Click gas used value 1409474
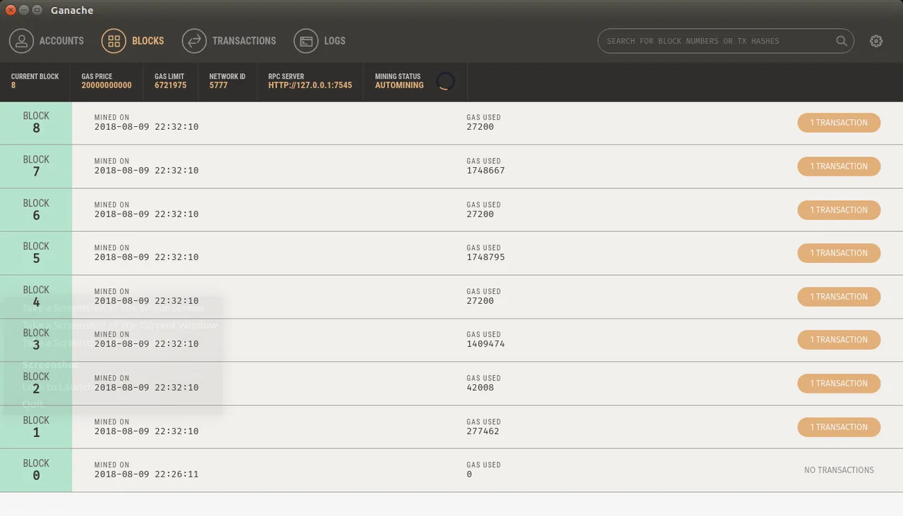The height and width of the screenshot is (516, 903). click(x=485, y=344)
